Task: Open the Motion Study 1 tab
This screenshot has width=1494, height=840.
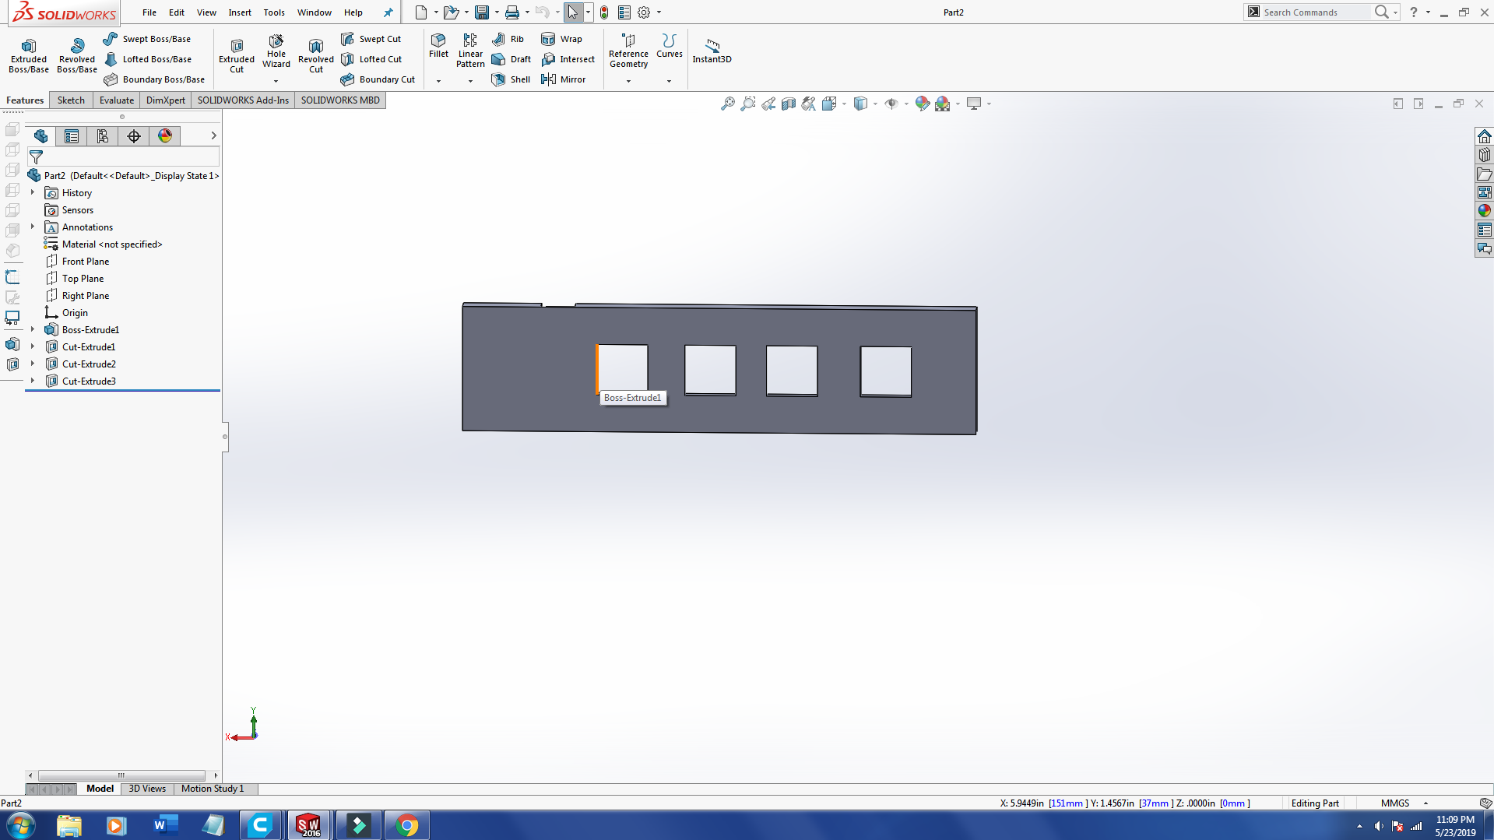Action: click(213, 789)
